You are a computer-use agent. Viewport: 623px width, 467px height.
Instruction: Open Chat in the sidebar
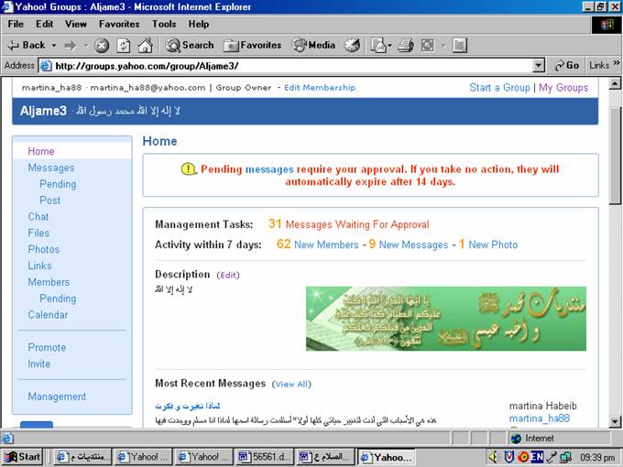[x=38, y=217]
